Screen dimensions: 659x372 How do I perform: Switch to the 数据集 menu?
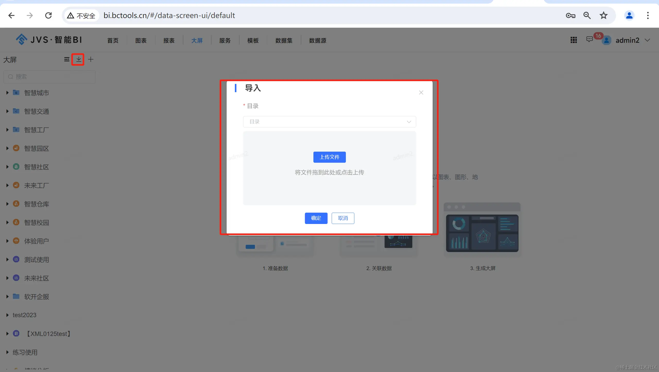284,40
